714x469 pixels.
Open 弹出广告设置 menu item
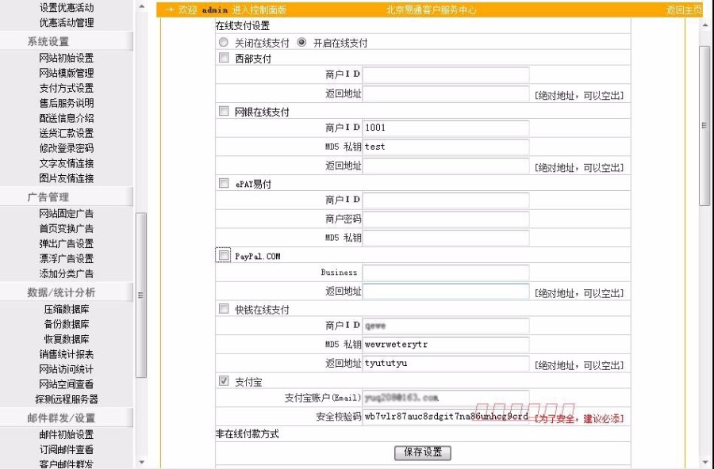(x=67, y=243)
